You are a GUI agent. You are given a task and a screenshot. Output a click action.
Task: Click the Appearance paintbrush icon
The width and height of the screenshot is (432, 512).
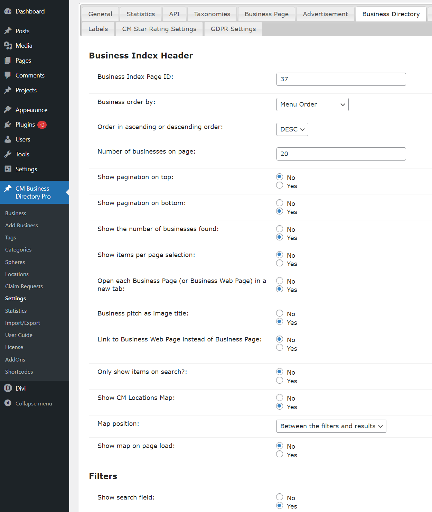8,110
